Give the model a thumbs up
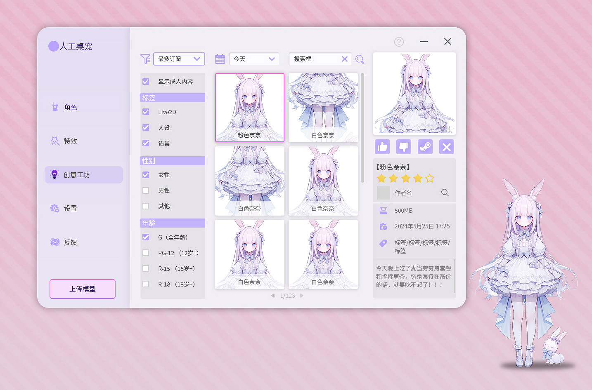Screen dimensions: 592x390 click(x=382, y=146)
